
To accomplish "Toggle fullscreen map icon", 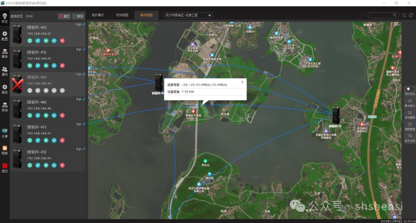I will (x=411, y=15).
